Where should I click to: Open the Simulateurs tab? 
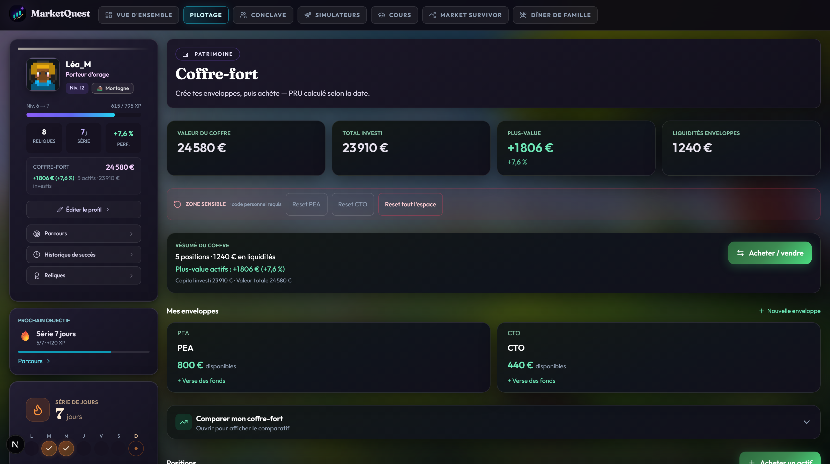[x=332, y=15]
